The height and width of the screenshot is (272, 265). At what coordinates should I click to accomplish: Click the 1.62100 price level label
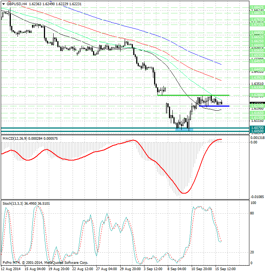point(257,106)
